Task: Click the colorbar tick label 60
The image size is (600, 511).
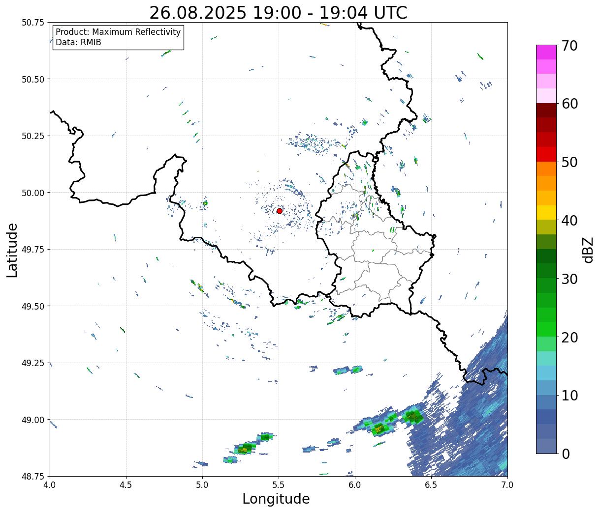Action: pyautogui.click(x=569, y=104)
